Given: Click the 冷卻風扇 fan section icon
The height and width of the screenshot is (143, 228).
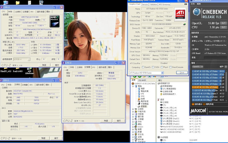Looking at the screenshot, I should click(159, 137).
